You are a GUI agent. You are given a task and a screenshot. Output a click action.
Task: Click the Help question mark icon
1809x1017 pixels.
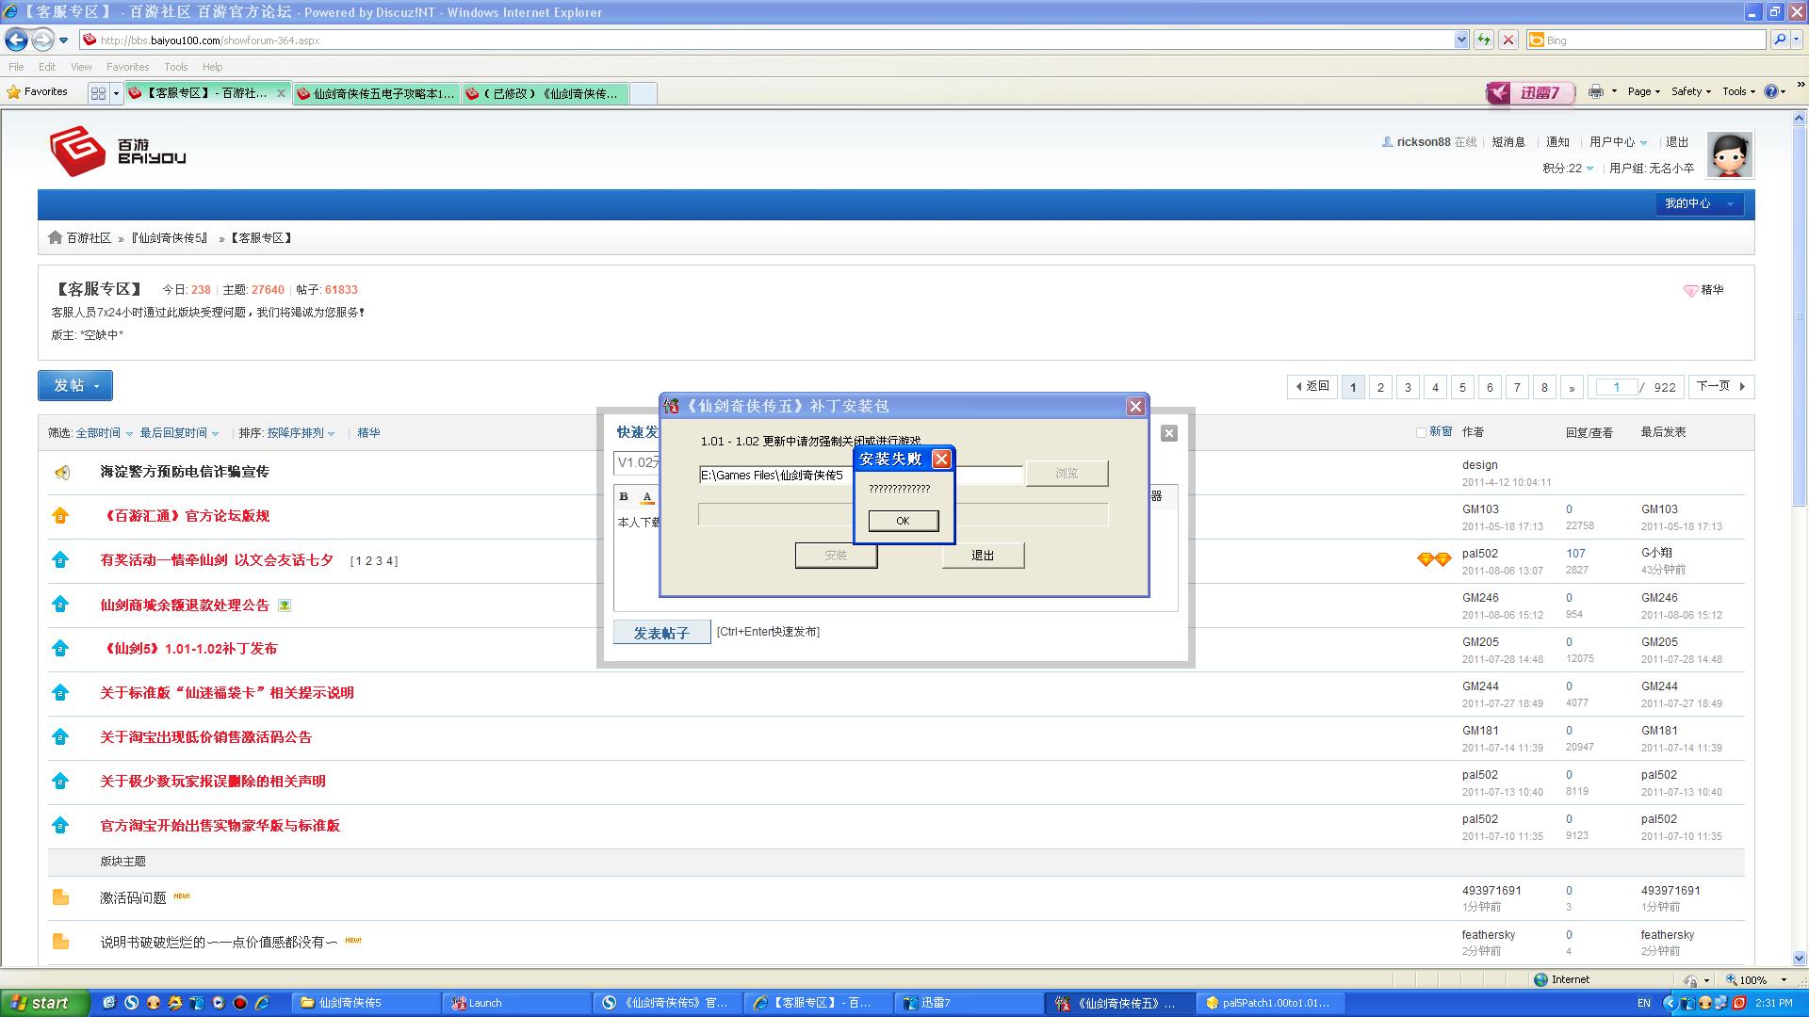[x=1770, y=91]
